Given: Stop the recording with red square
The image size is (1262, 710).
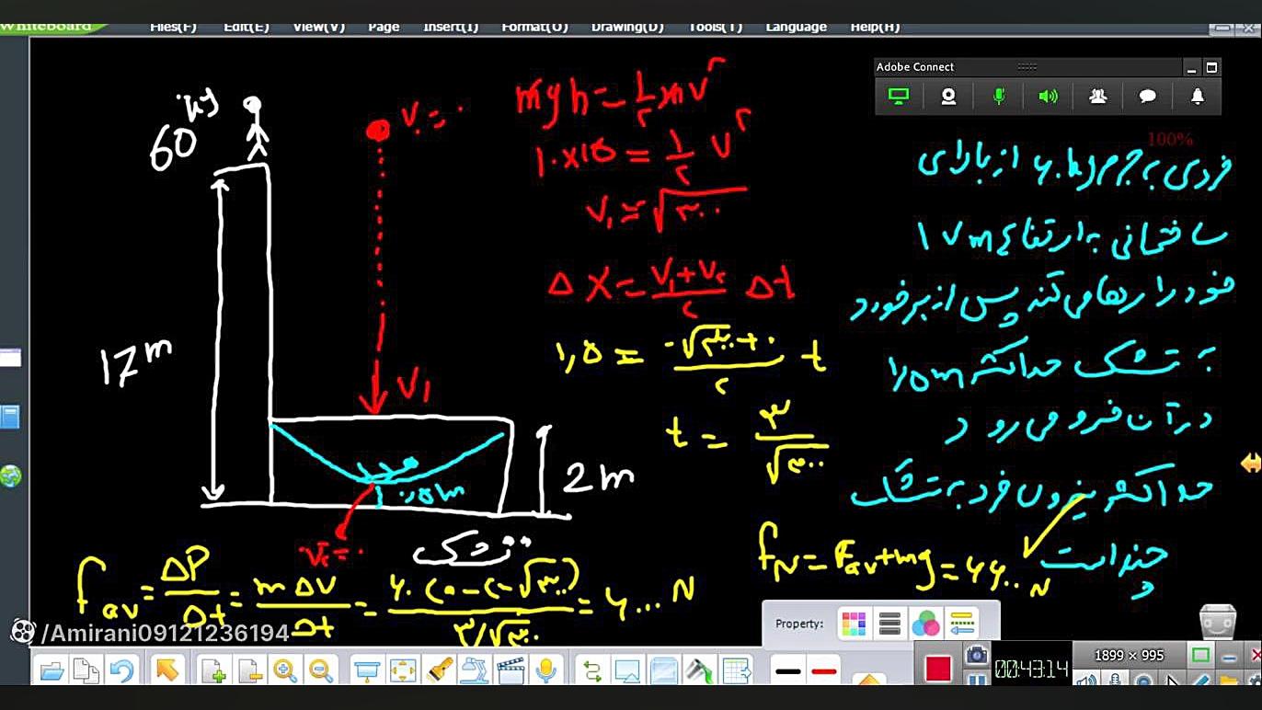Looking at the screenshot, I should click(937, 669).
